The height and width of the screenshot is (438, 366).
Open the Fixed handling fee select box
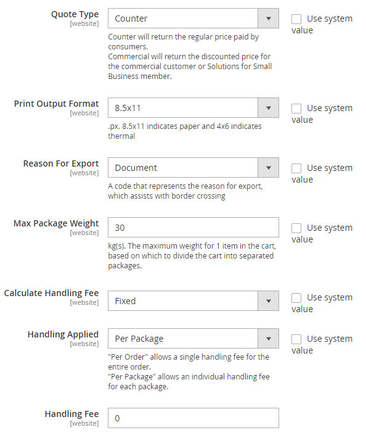[x=193, y=301]
